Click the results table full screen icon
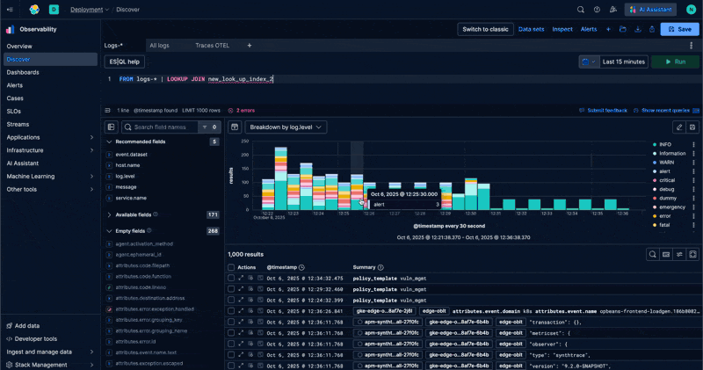Viewport: 703px width, 370px height. 692,254
